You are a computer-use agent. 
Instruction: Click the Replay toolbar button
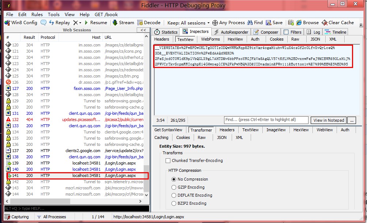pos(59,23)
